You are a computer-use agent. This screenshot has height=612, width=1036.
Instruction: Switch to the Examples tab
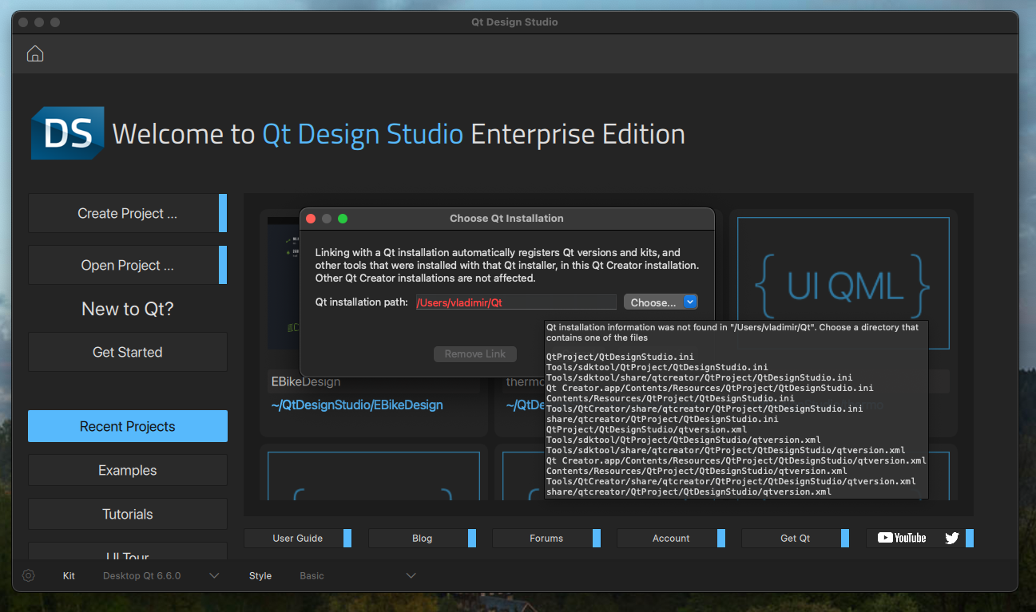coord(128,470)
